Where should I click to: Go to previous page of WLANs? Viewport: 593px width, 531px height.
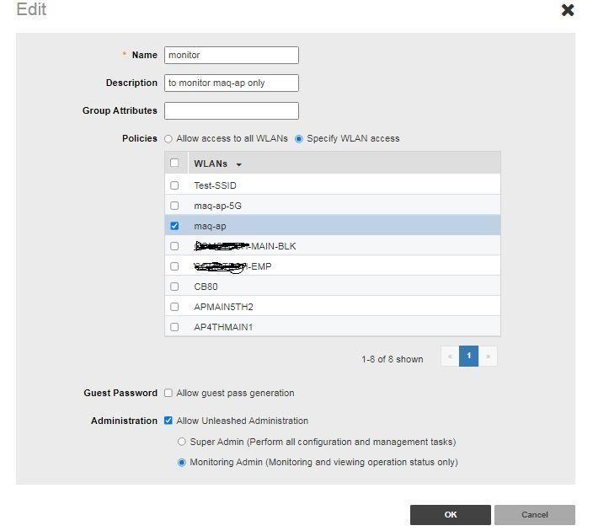450,357
